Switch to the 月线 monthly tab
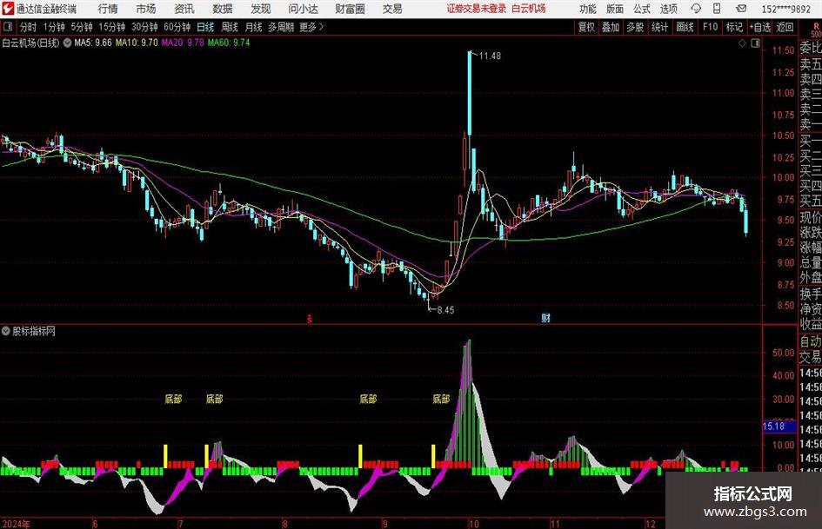This screenshot has height=529, width=822. pos(253,27)
